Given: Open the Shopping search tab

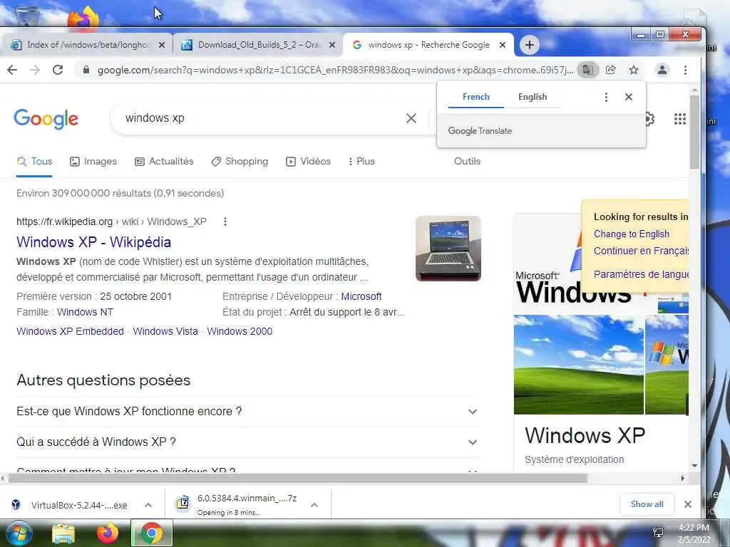Looking at the screenshot, I should point(240,162).
